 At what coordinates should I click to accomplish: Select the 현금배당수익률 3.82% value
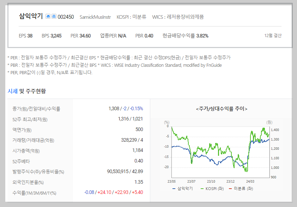click(x=186, y=36)
